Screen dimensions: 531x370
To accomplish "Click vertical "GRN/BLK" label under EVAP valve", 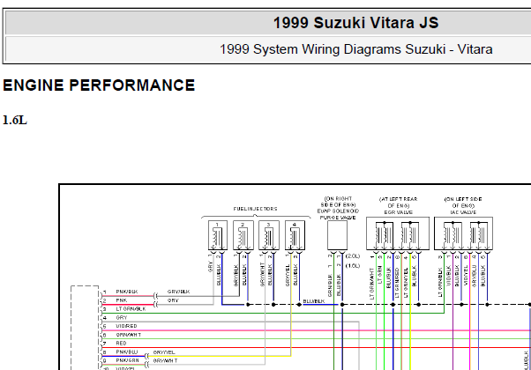I will [330, 285].
